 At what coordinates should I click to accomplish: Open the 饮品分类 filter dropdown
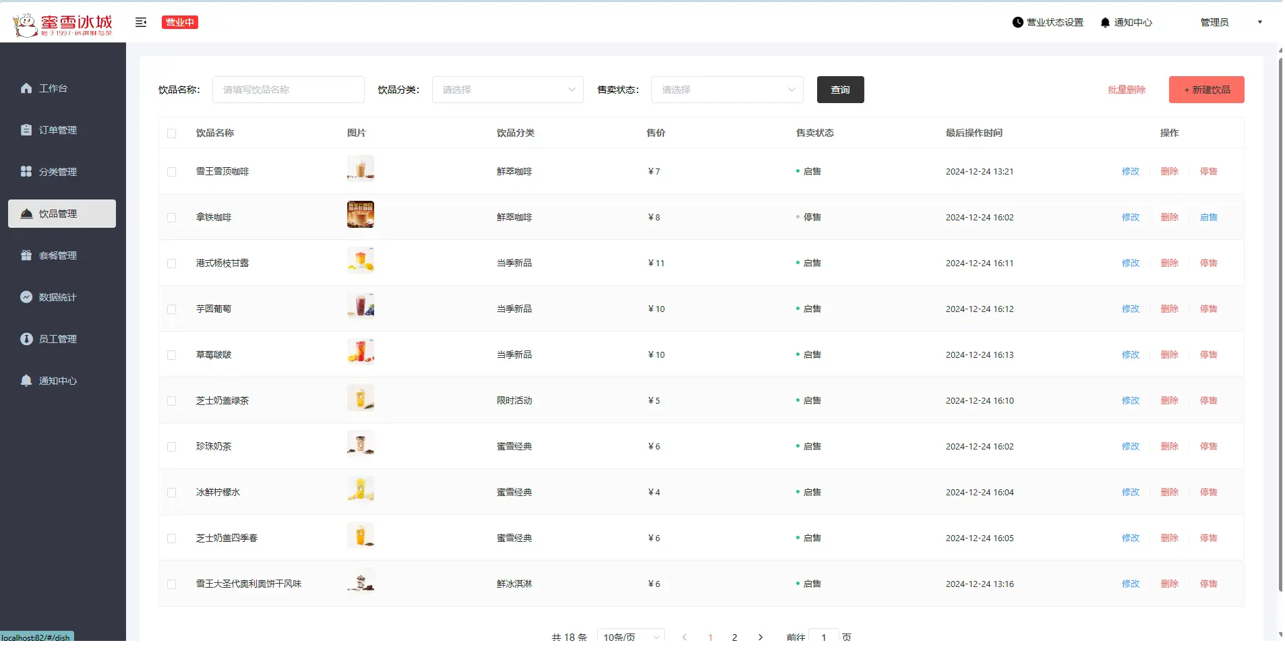(x=508, y=90)
